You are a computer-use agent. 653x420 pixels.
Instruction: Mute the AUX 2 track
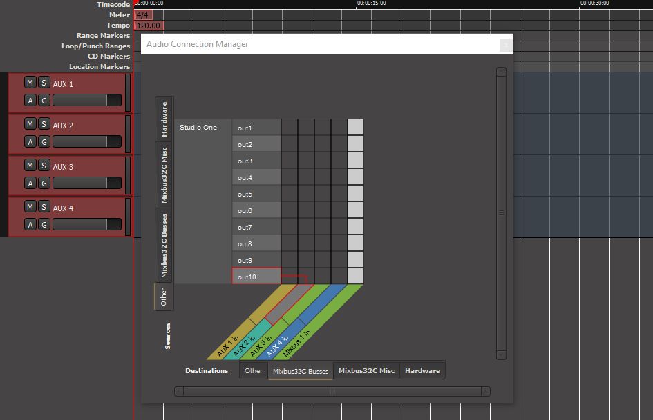click(30, 124)
